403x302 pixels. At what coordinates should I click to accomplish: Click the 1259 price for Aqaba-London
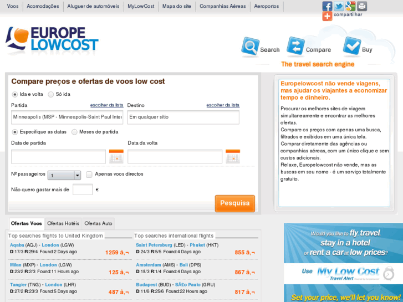[x=117, y=252]
